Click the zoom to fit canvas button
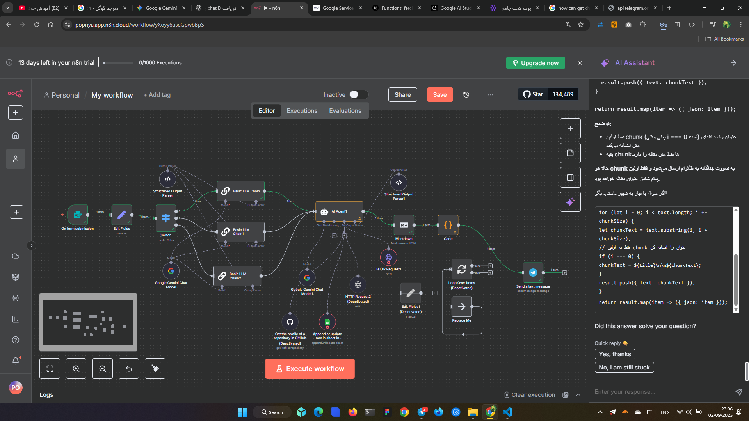 (50, 369)
